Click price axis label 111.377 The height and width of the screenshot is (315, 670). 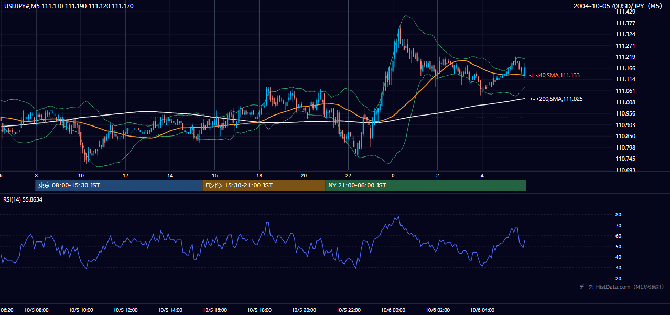pyautogui.click(x=625, y=23)
